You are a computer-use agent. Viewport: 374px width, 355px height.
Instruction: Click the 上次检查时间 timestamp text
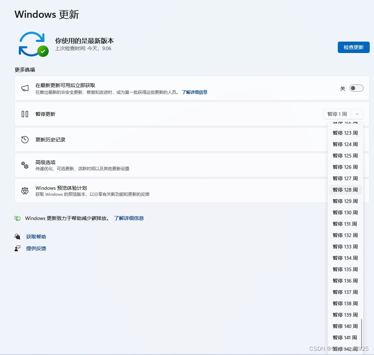(x=83, y=48)
